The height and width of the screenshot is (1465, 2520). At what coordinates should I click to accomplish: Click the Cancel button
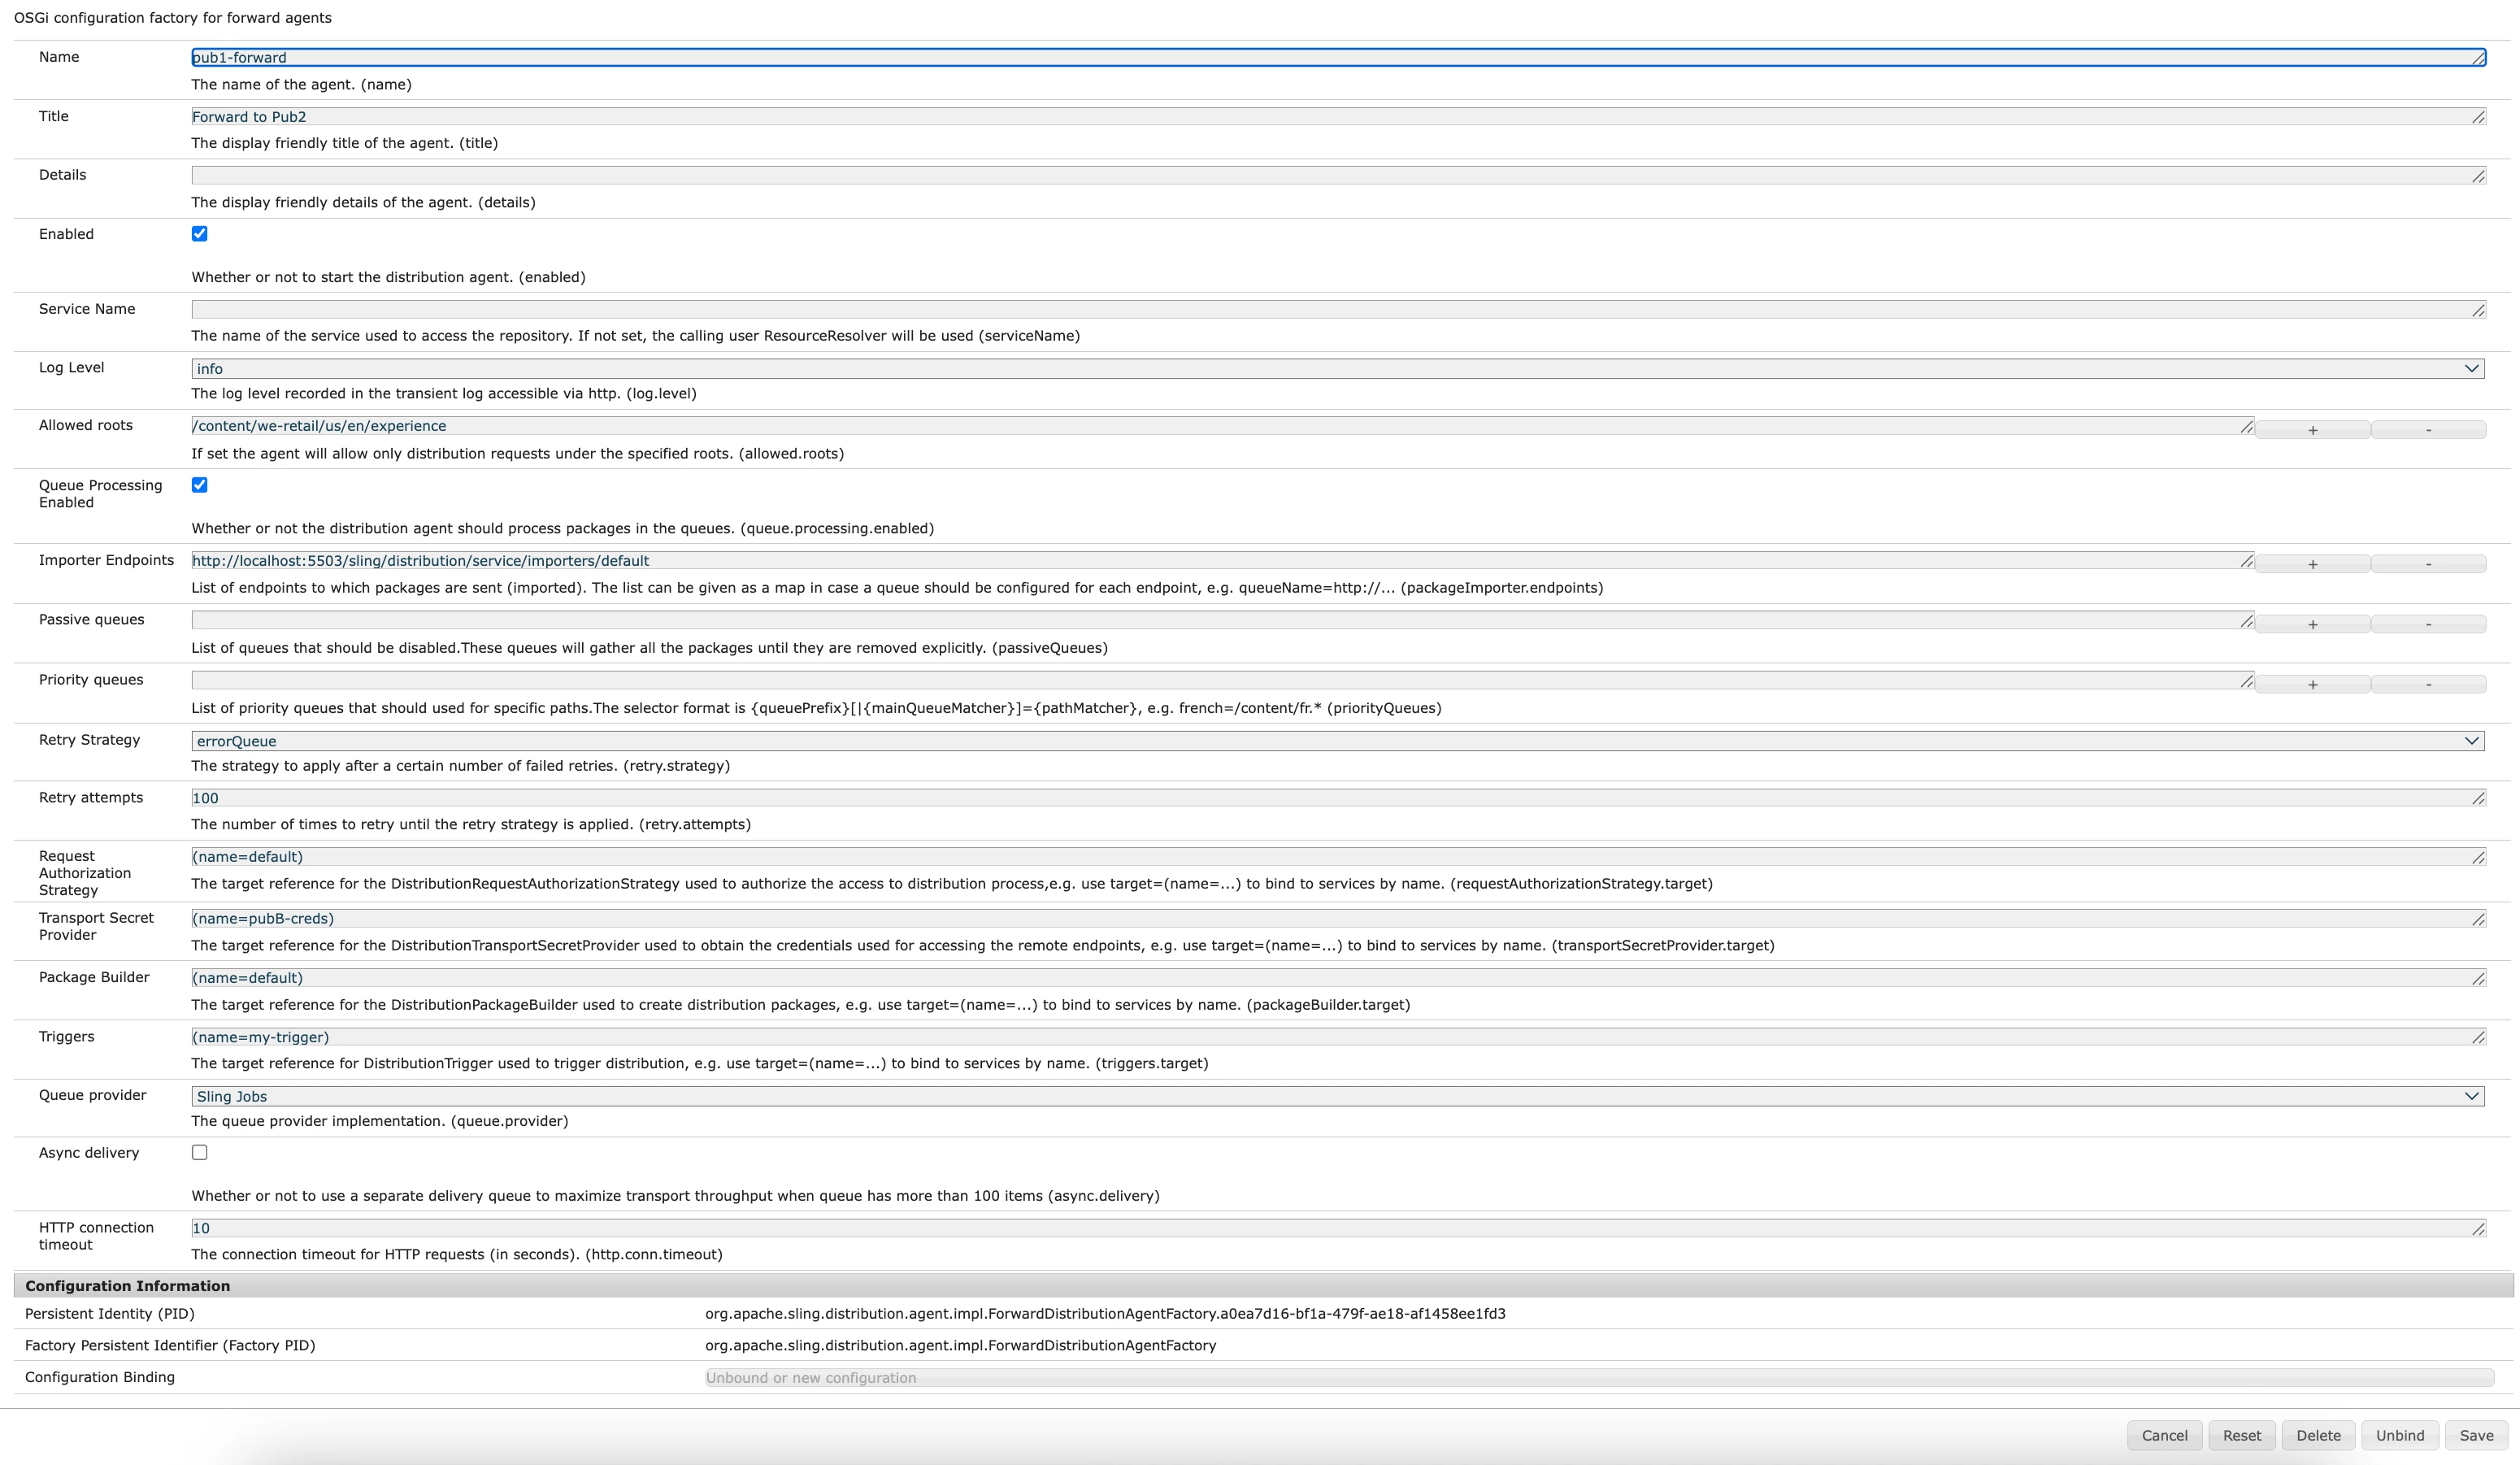pos(2164,1435)
